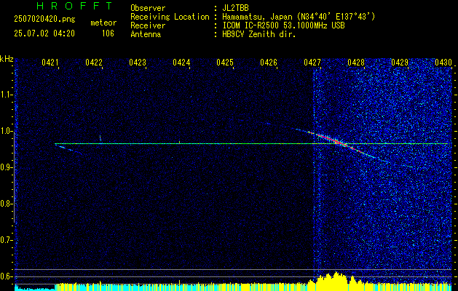Screen dimensions: 458x291
Task: Click time marker 0429
Action: click(x=399, y=63)
